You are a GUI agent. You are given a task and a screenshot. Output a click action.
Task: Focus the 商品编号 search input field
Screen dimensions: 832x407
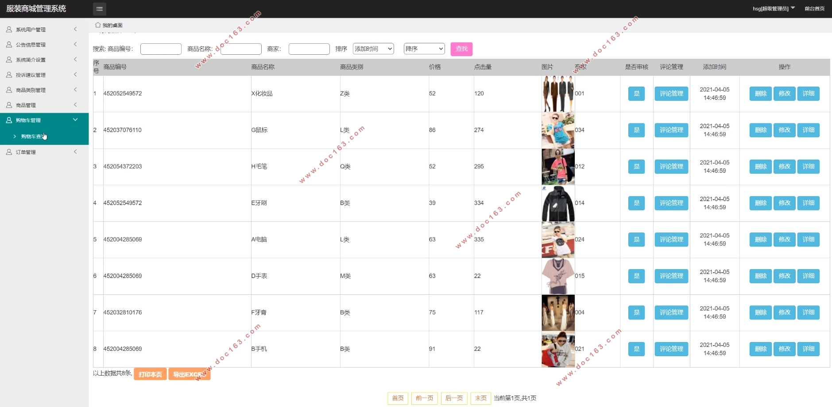(x=161, y=49)
